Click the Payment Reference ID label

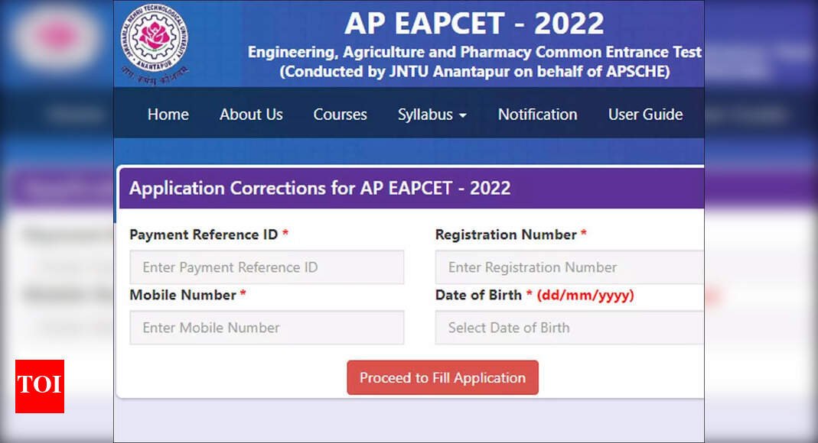pyautogui.click(x=204, y=234)
